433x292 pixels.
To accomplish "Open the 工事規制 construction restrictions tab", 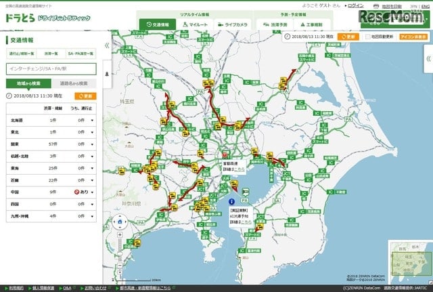I will [x=311, y=24].
